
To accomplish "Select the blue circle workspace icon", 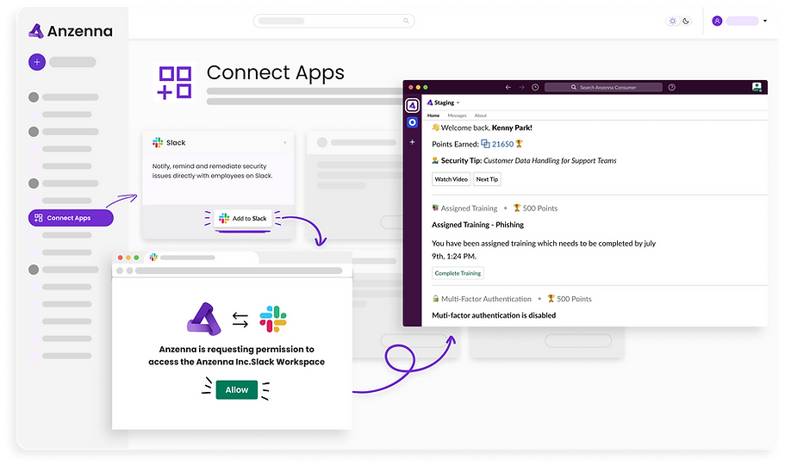I will 413,123.
